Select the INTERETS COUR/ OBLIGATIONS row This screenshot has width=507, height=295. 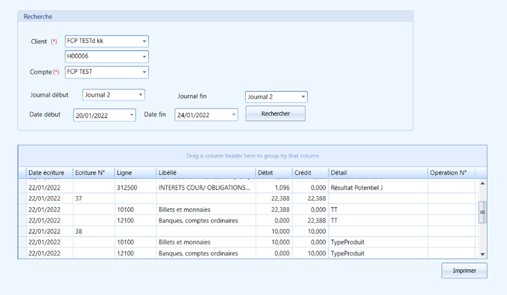(248, 188)
